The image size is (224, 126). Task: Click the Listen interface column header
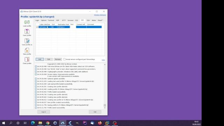tap(45, 24)
